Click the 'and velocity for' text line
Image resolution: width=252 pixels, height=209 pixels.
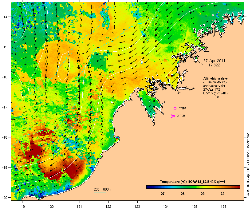(214, 86)
